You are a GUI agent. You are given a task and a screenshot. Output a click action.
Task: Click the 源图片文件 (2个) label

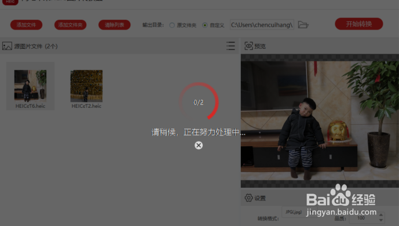tap(36, 46)
